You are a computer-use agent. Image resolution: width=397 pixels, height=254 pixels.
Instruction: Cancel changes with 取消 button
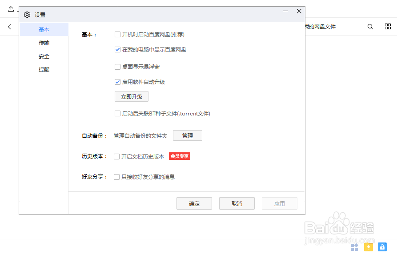237,204
